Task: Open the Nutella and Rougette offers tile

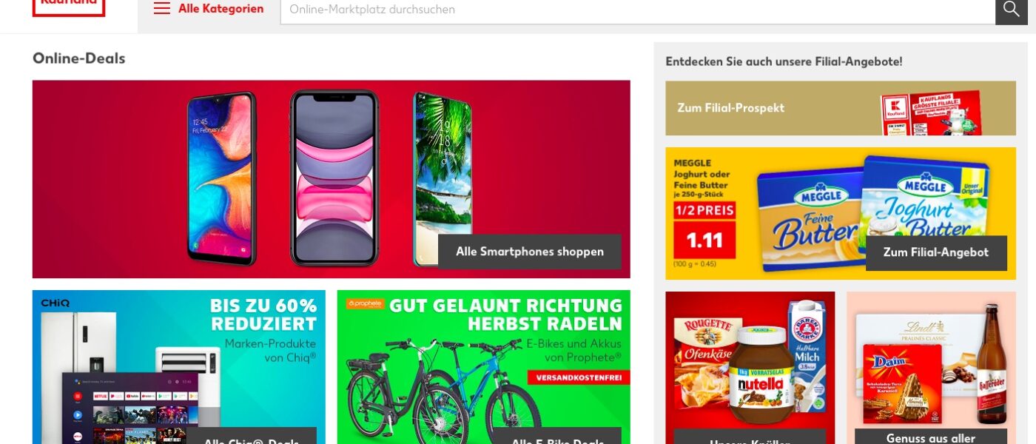Action: [x=750, y=368]
